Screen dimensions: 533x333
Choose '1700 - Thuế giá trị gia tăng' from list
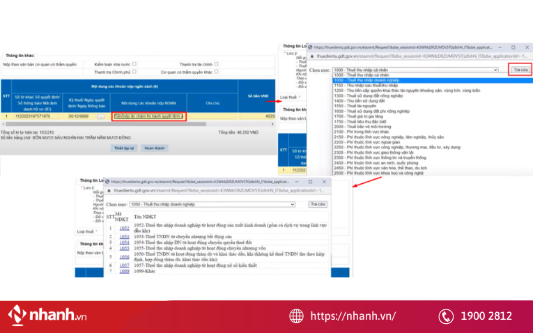(369, 118)
